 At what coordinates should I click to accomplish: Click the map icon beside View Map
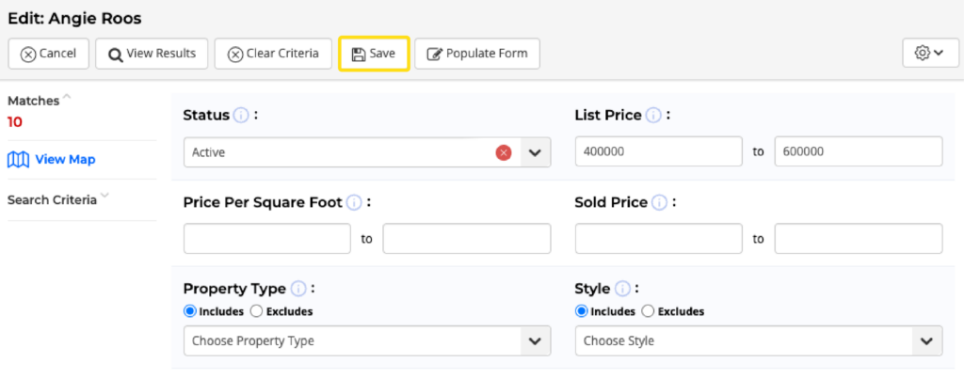coord(19,160)
